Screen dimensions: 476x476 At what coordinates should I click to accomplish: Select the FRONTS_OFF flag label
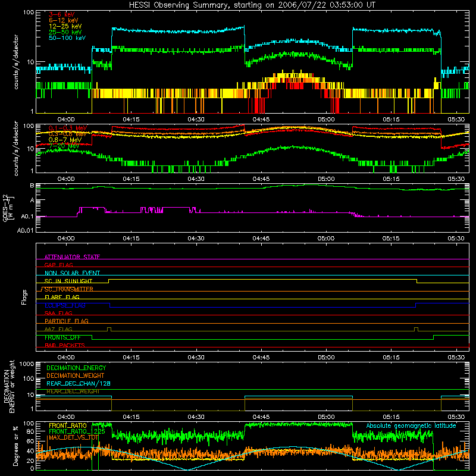(62, 337)
